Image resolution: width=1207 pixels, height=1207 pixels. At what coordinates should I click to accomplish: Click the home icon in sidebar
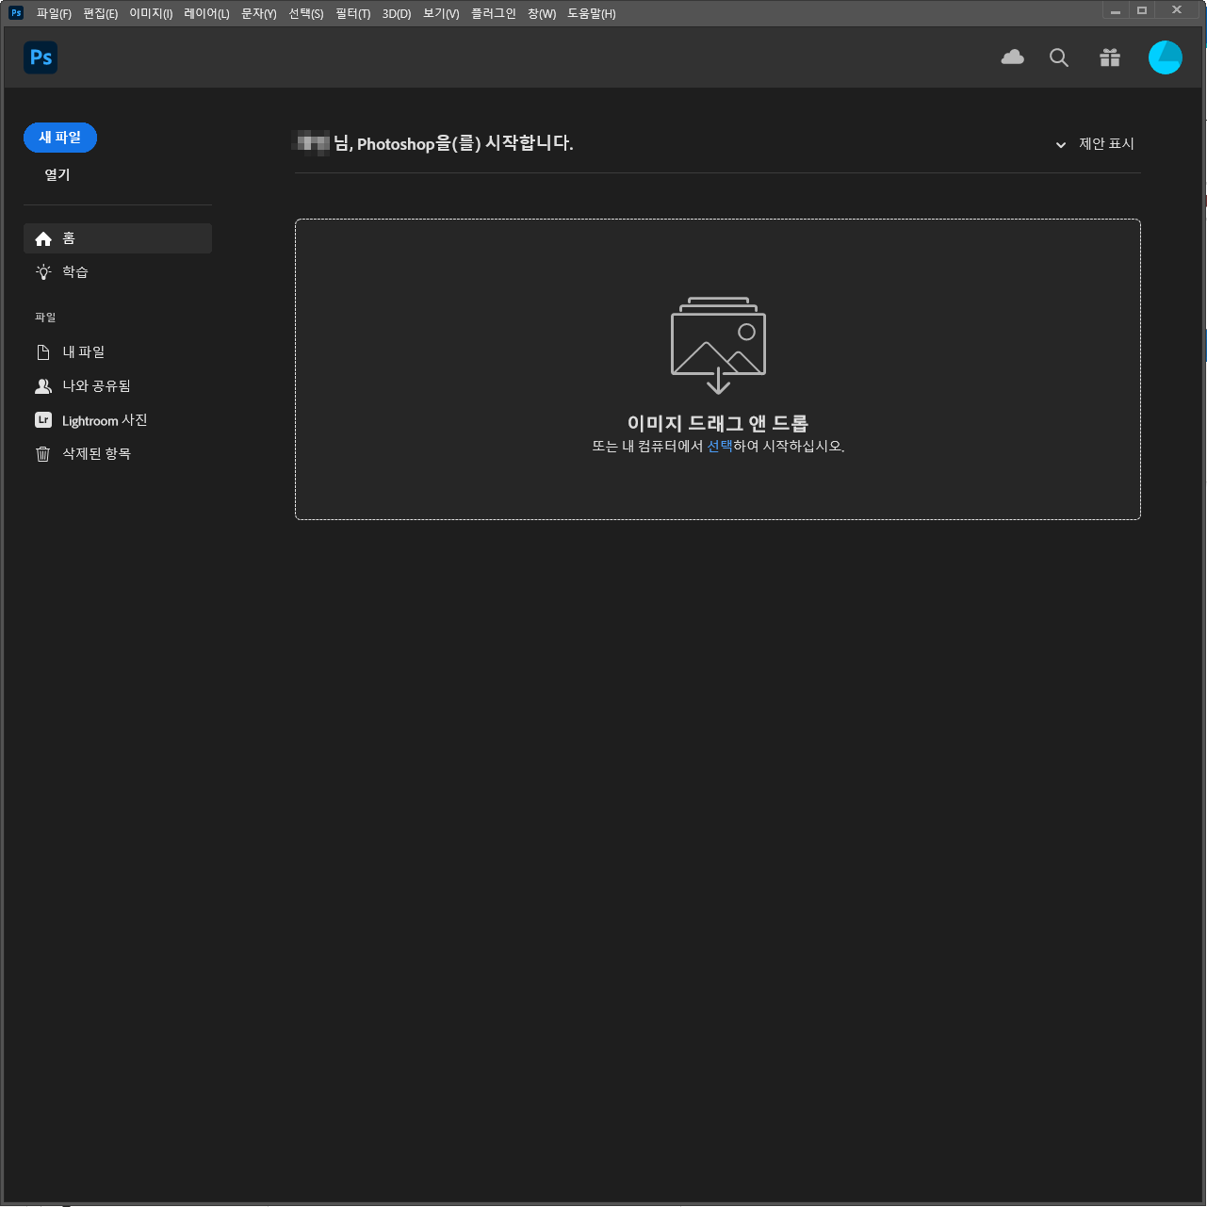pyautogui.click(x=43, y=239)
